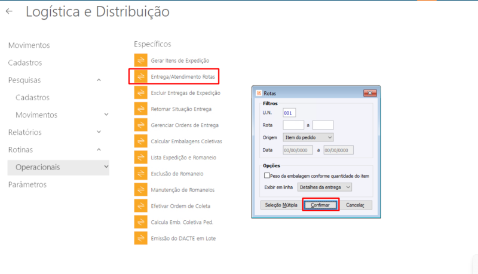Open Lista Expedição e Romaneio label
This screenshot has height=274, width=478.
183,158
